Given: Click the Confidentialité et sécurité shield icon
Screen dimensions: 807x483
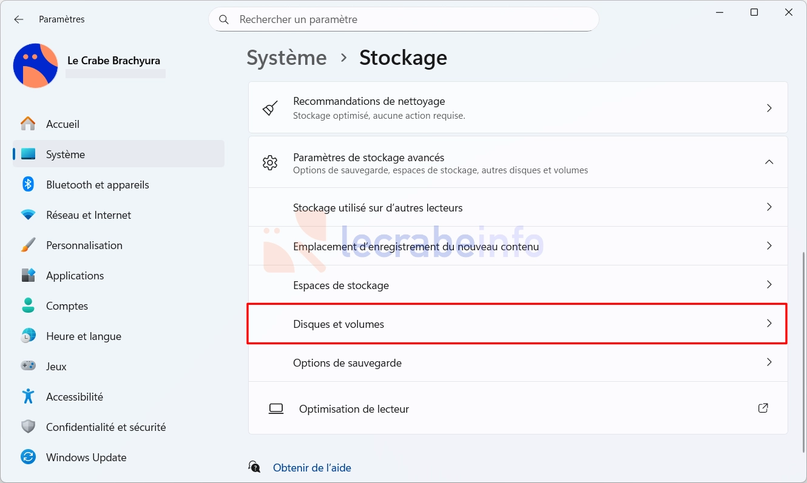Looking at the screenshot, I should (28, 427).
